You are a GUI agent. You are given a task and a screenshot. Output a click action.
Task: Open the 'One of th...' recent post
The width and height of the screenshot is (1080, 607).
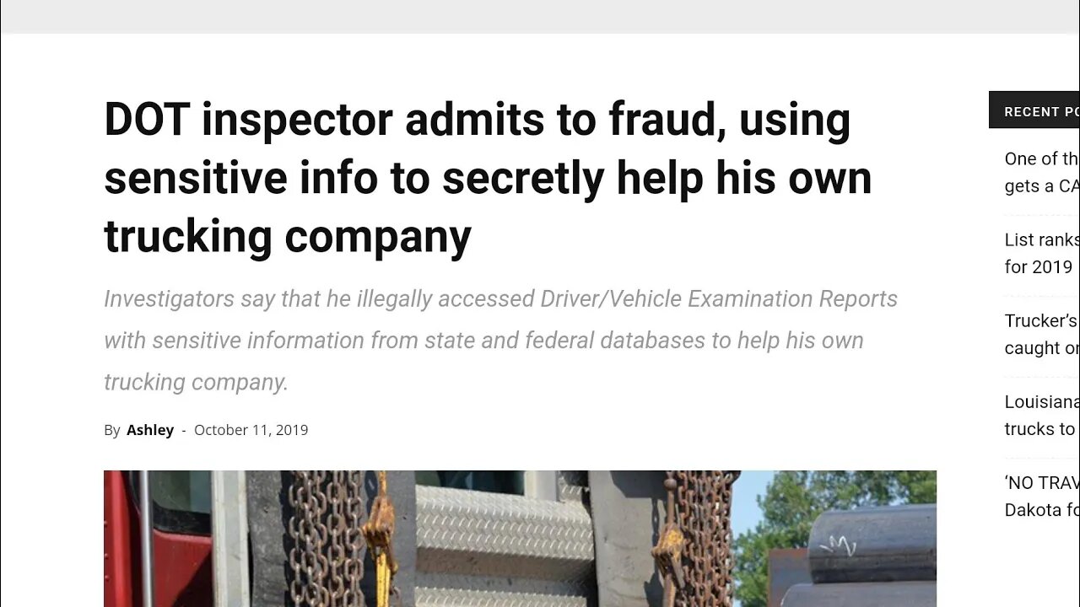(1041, 172)
